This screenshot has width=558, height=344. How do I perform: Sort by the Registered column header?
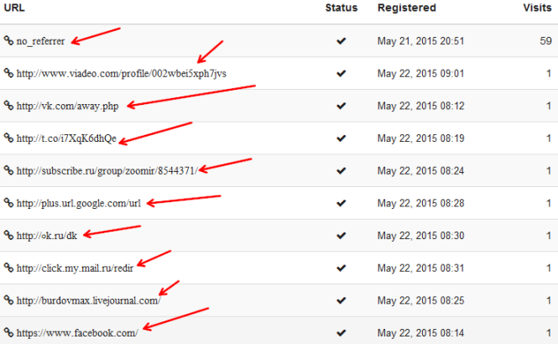coord(407,8)
